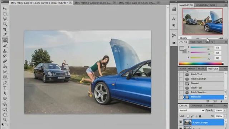Set history brush source for top Patch Tool
229x129 pixels.
point(181,75)
